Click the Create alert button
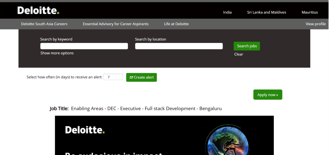Screen dimensions: 329x155 (141, 77)
